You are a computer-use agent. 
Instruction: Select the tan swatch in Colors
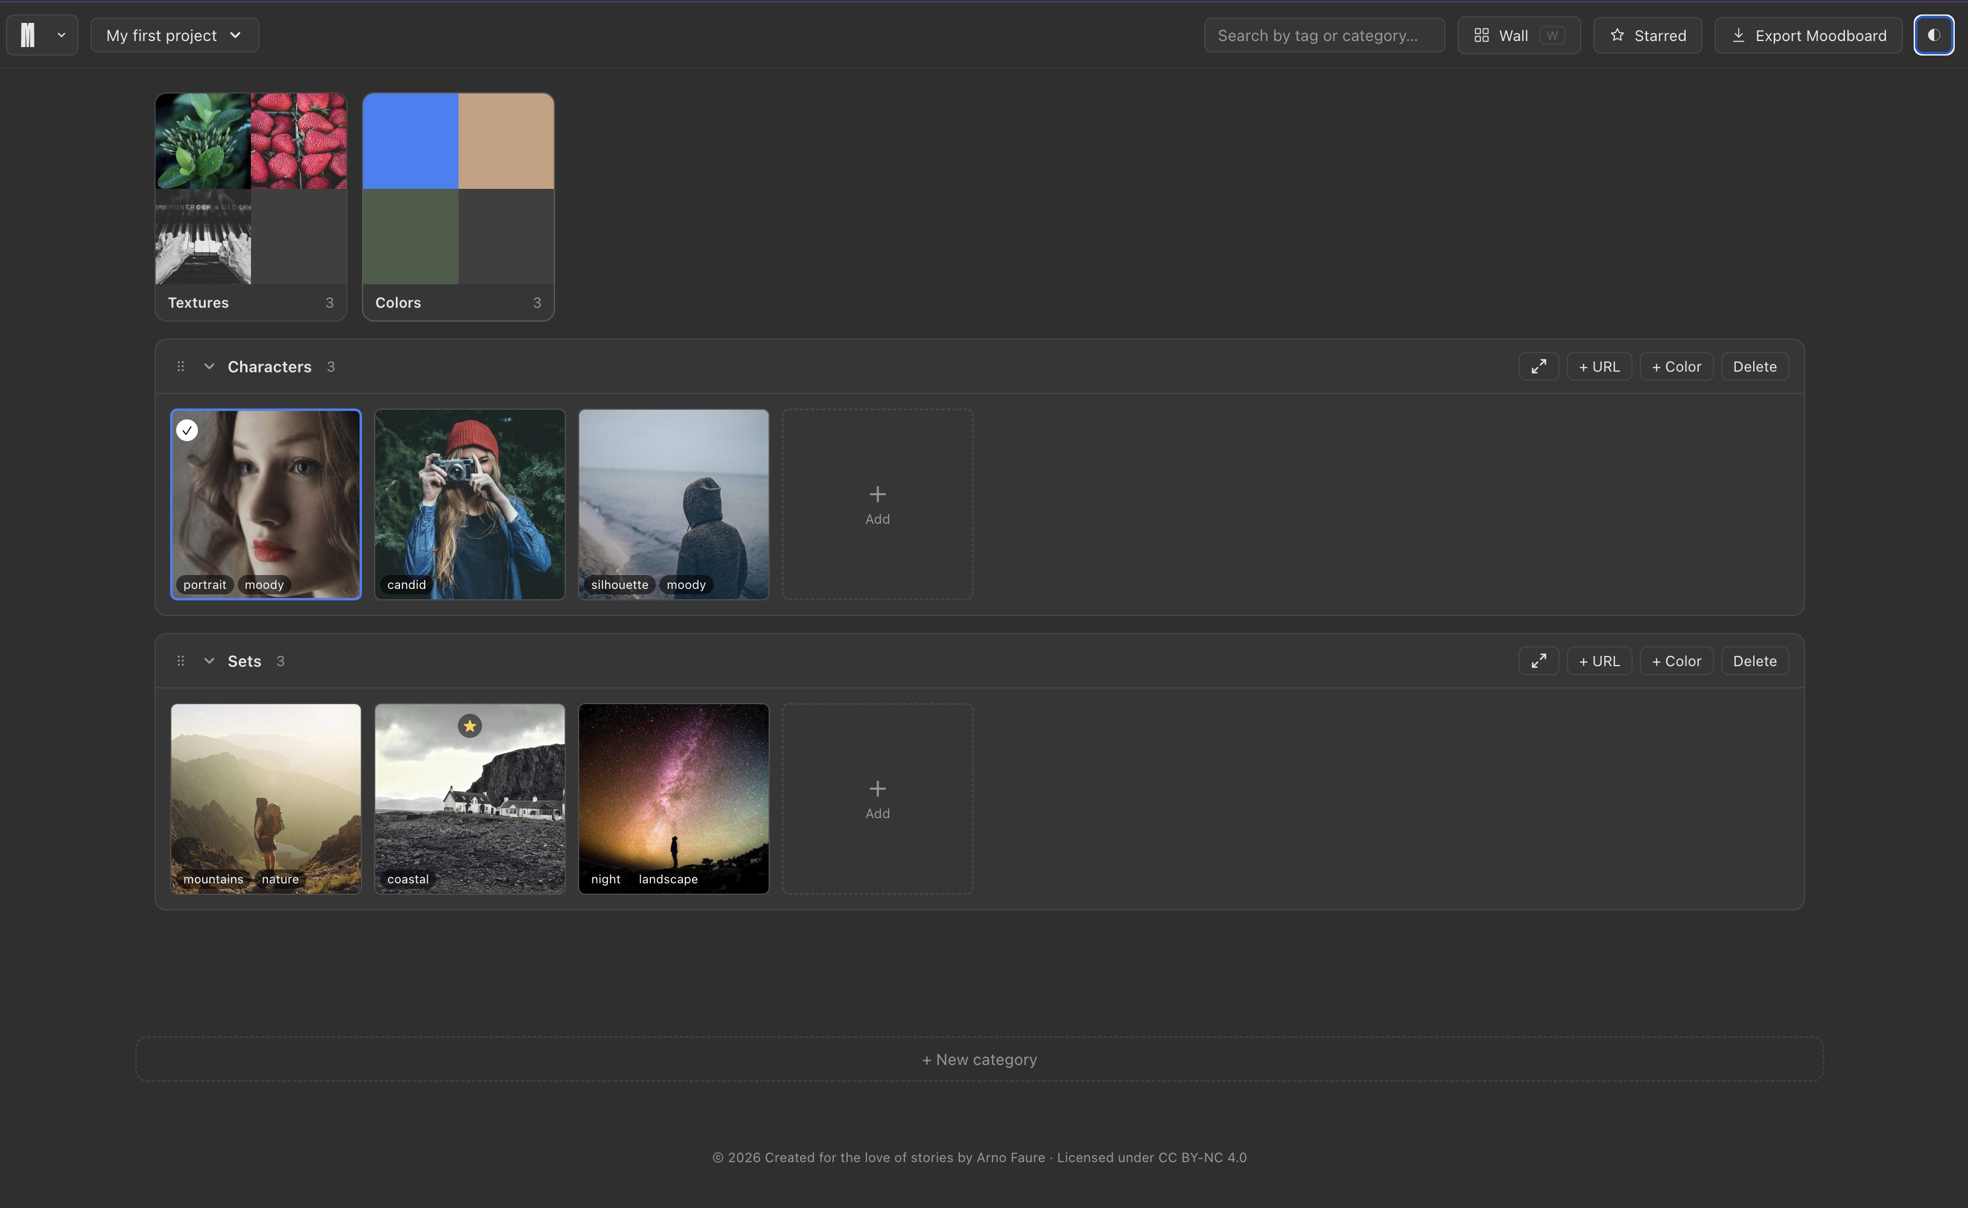(x=506, y=141)
